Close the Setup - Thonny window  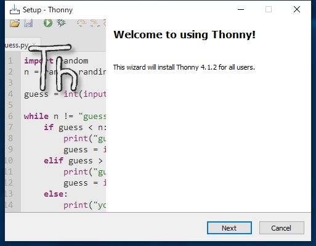[x=297, y=9]
